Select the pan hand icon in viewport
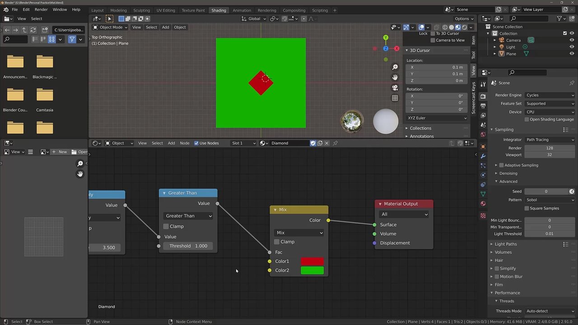Screen dimensions: 578x325 pyautogui.click(x=395, y=77)
